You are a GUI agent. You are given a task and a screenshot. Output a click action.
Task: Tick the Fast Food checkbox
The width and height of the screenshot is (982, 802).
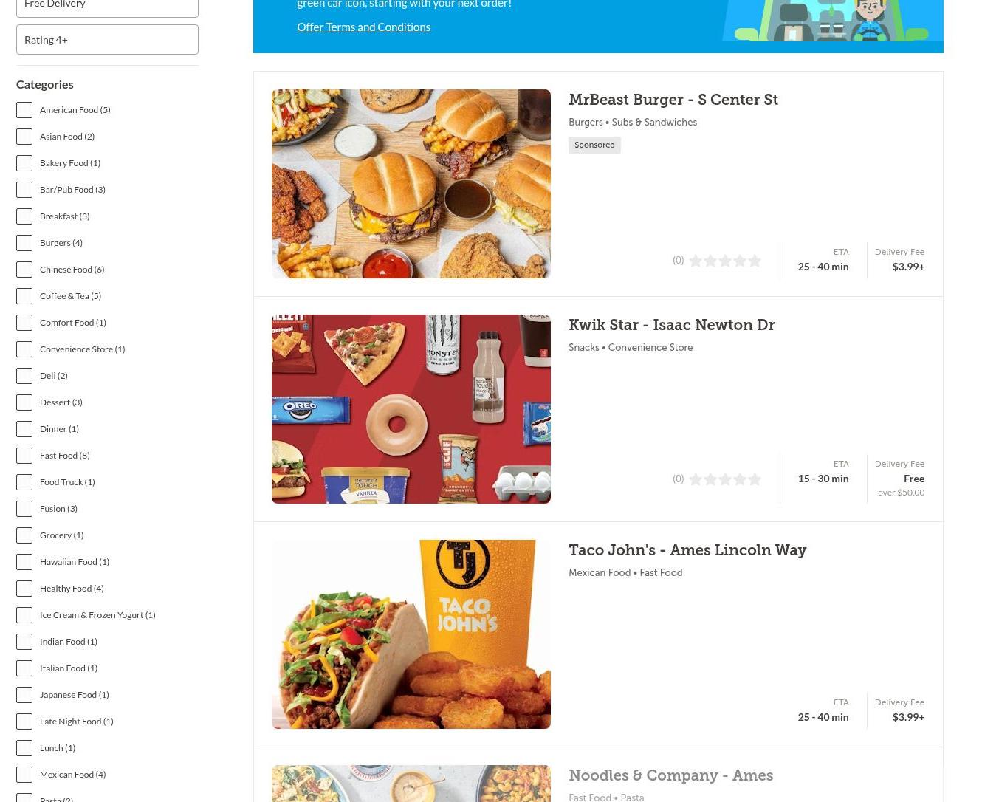[24, 456]
